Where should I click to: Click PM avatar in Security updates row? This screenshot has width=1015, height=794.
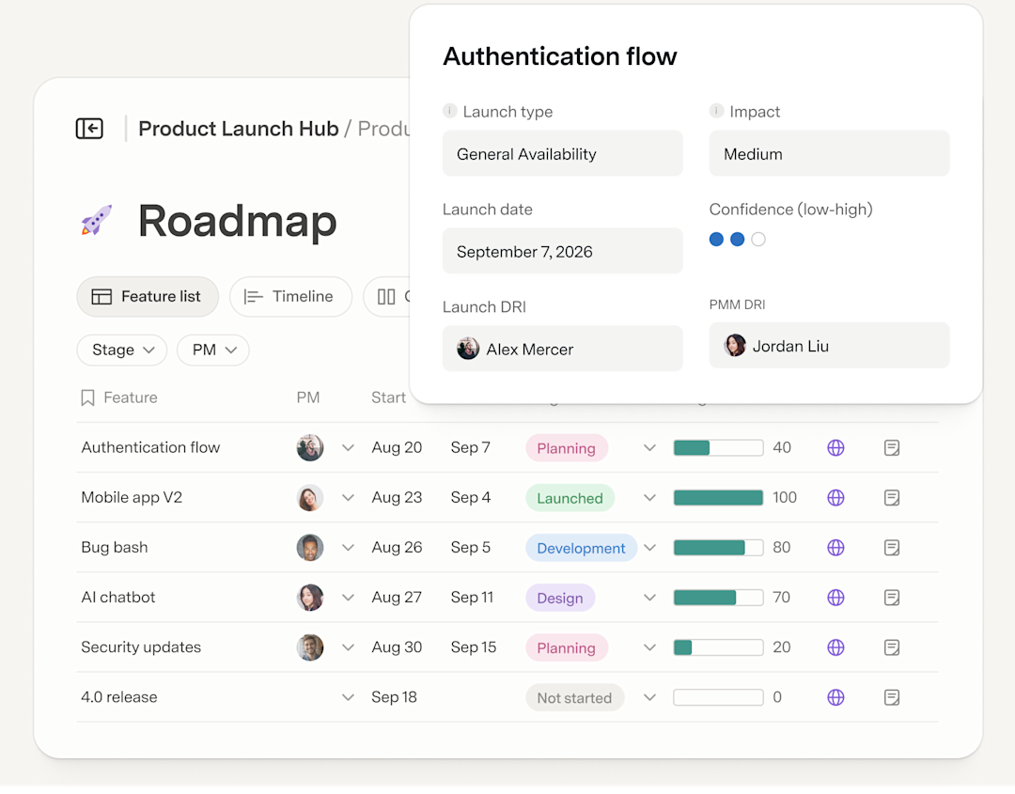(310, 646)
